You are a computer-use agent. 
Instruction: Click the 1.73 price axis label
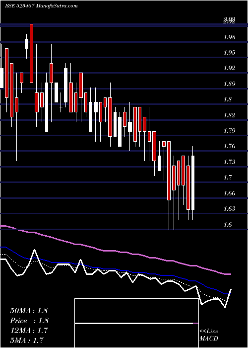[229, 162]
